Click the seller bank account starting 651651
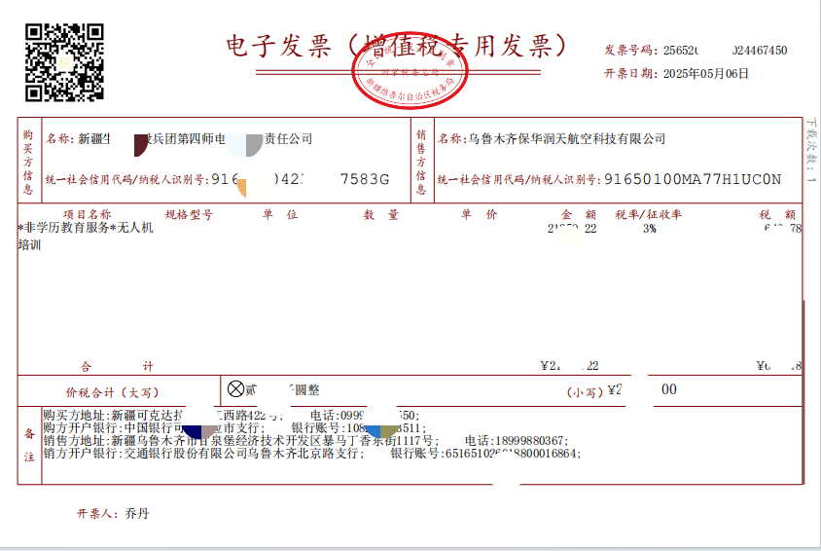Image resolution: width=821 pixels, height=551 pixels. [x=511, y=454]
